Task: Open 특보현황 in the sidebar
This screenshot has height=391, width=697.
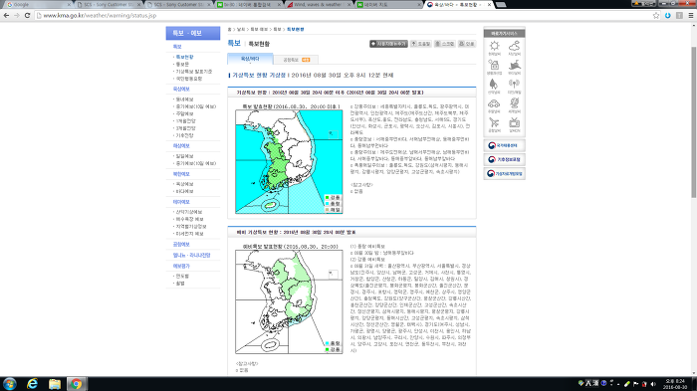Action: (184, 58)
